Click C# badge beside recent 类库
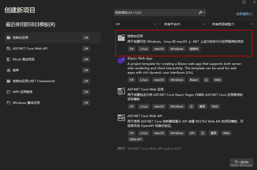Viewport: 257px width, 170px height. point(86,70)
